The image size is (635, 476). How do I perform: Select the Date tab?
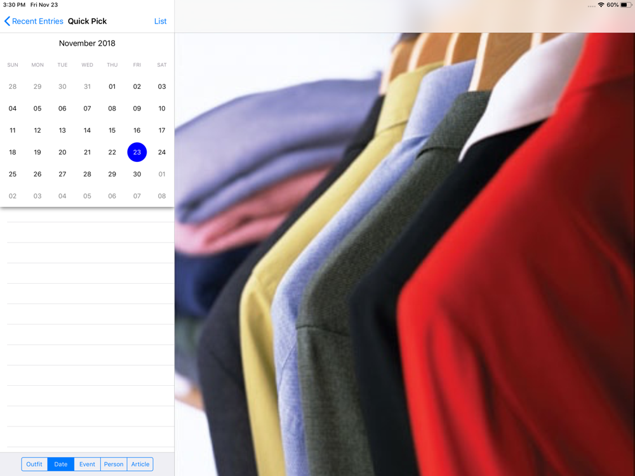(61, 465)
